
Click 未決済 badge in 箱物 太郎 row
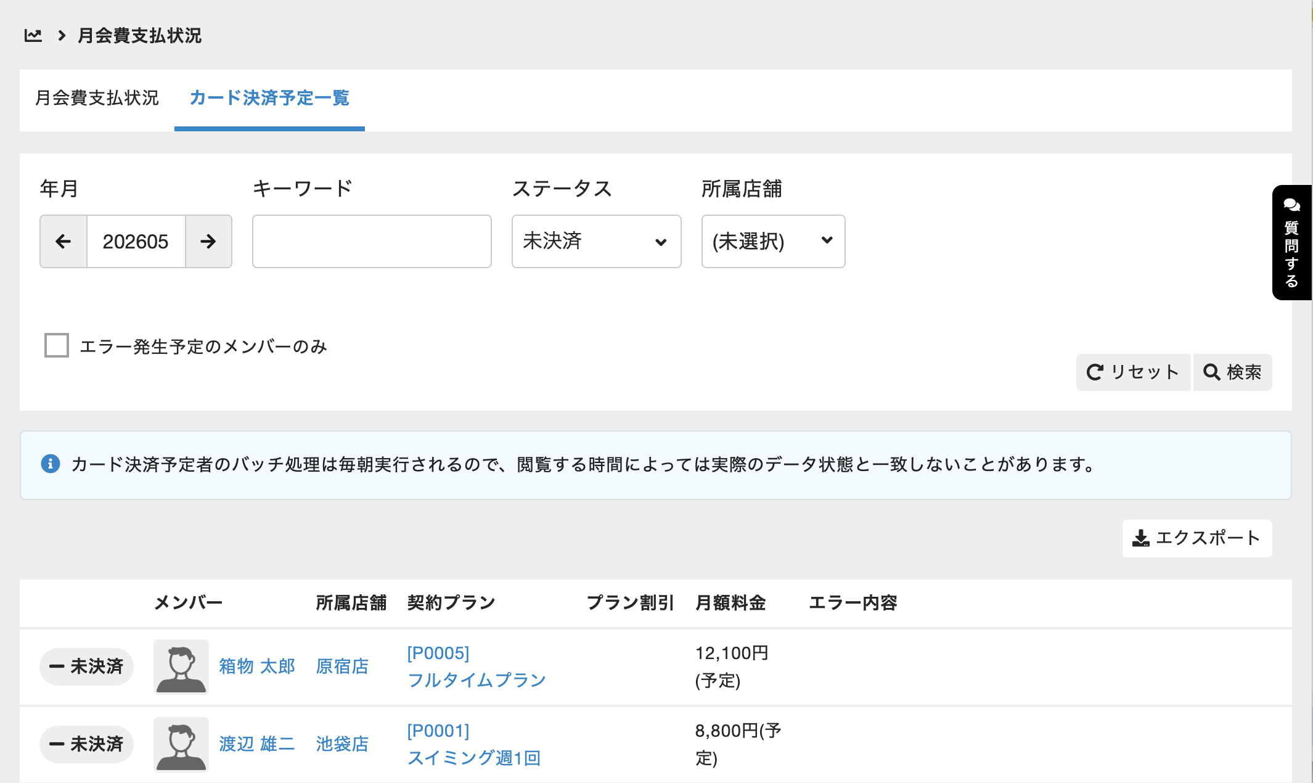(x=86, y=666)
